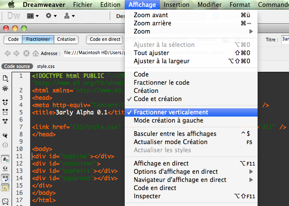Viewport: 289px width, 206px height.
Task: Open the Dreamweaver application menu
Action: [44, 5]
